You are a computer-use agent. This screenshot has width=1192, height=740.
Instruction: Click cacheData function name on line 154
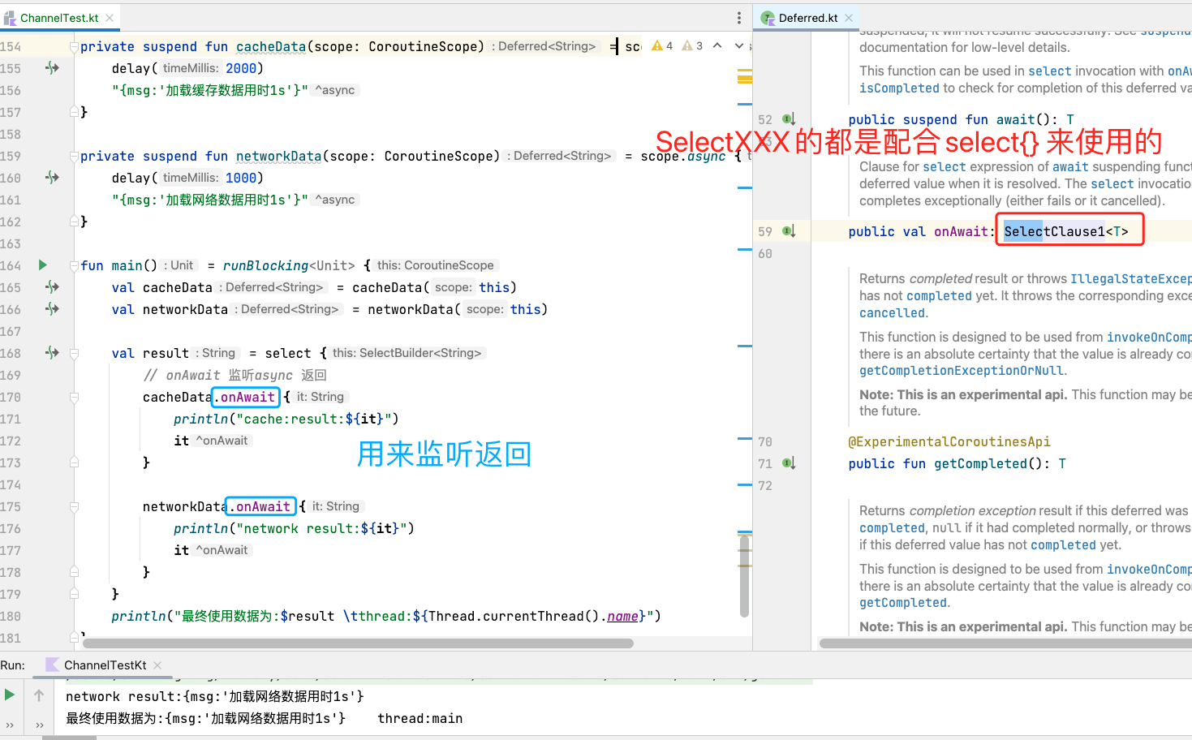click(x=271, y=46)
